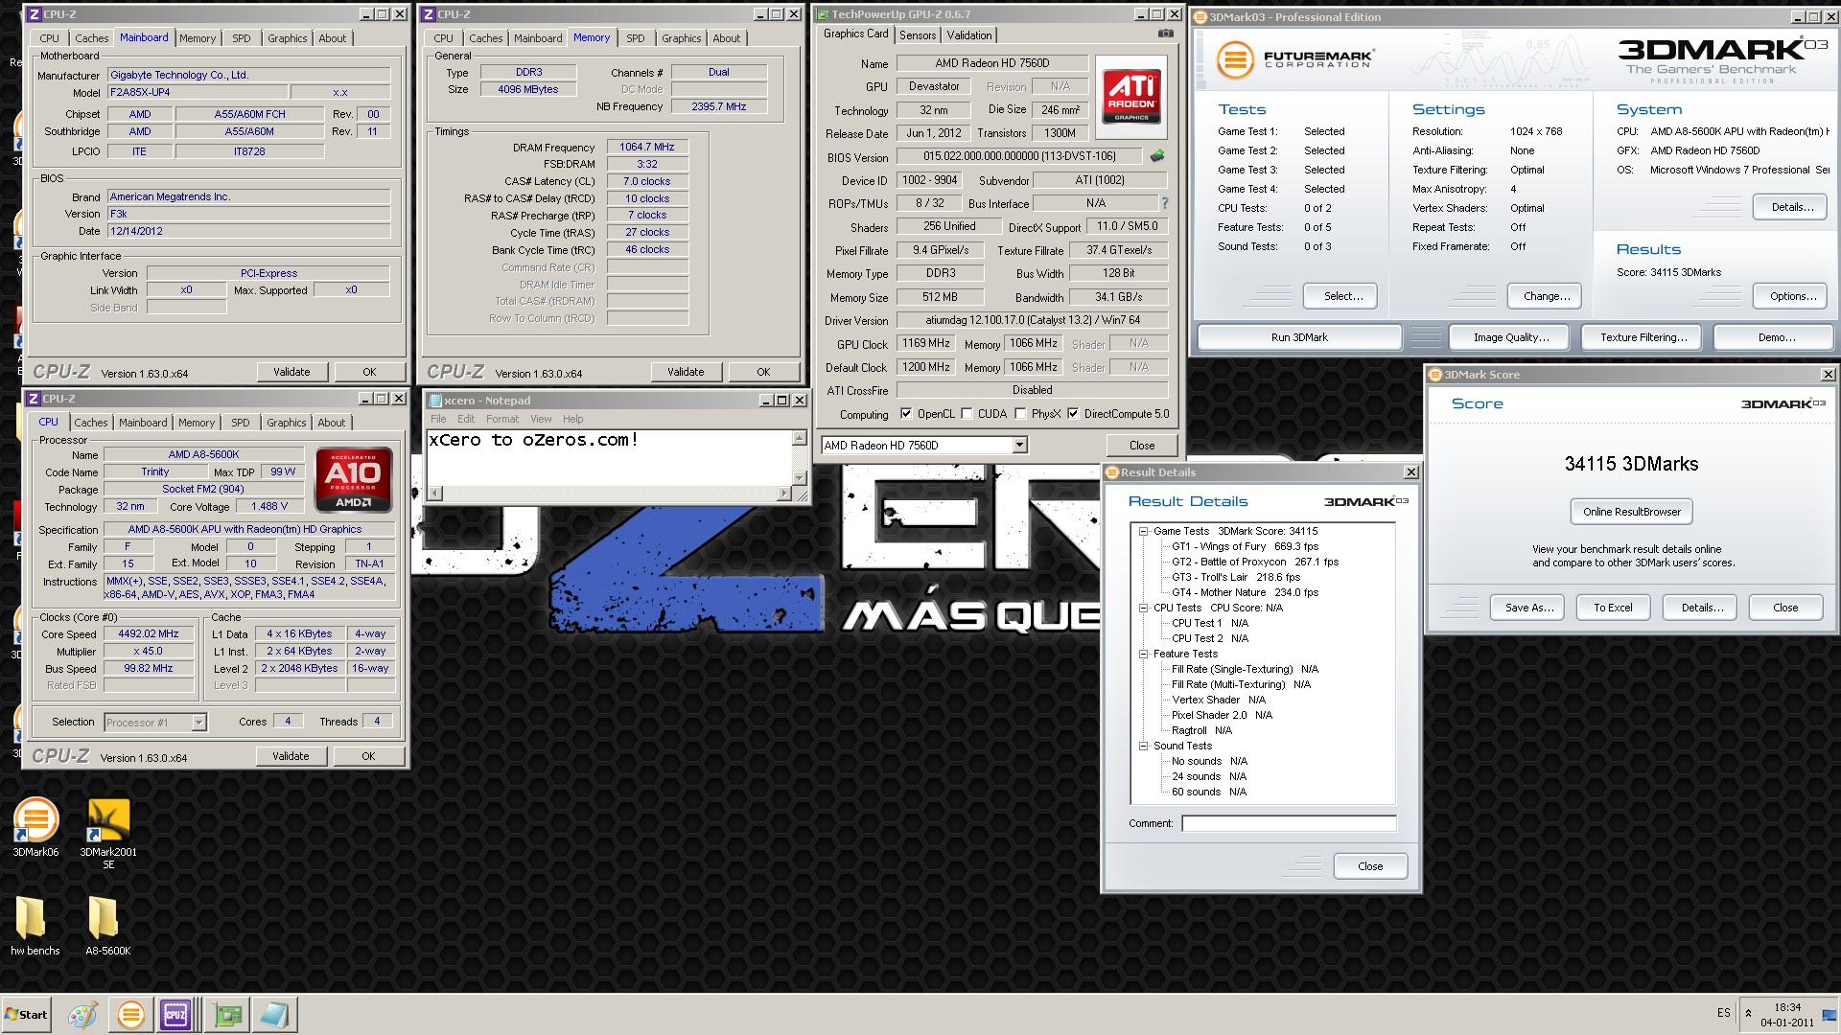
Task: Click Save As... in 3DMark Score
Action: [x=1528, y=608]
